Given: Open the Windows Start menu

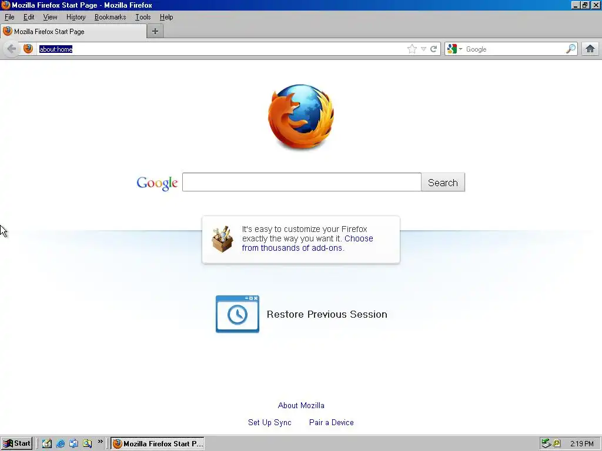Looking at the screenshot, I should click(16, 443).
